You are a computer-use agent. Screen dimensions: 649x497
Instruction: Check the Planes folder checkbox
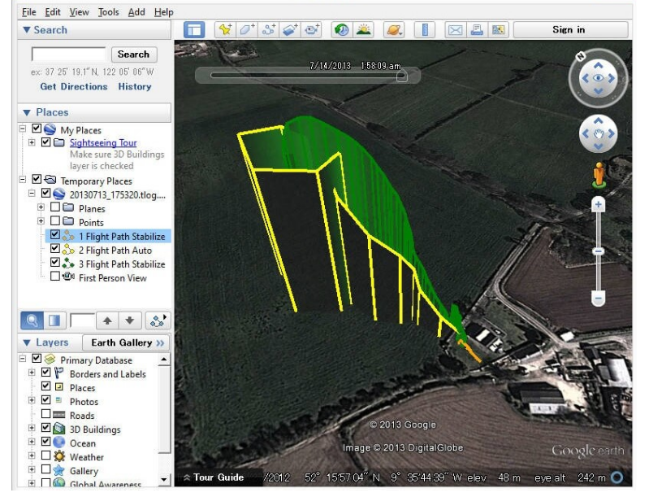(55, 207)
